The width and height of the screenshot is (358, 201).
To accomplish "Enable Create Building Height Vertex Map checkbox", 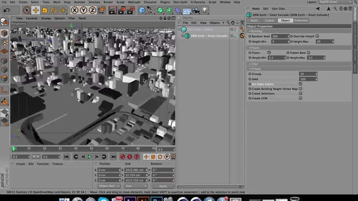I will point(300,89).
